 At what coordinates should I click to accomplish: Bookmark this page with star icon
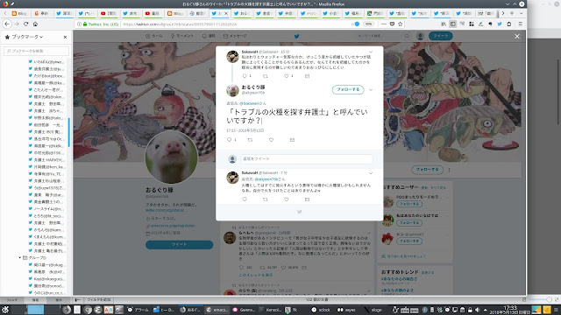click(401, 24)
